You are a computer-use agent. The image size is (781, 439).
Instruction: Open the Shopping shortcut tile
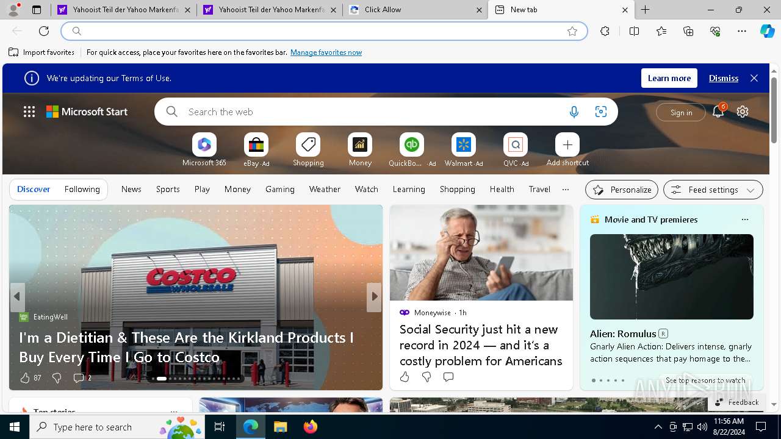point(308,149)
